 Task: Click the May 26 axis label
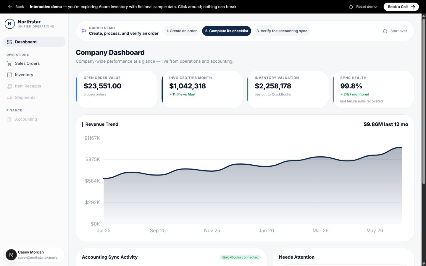(x=375, y=231)
